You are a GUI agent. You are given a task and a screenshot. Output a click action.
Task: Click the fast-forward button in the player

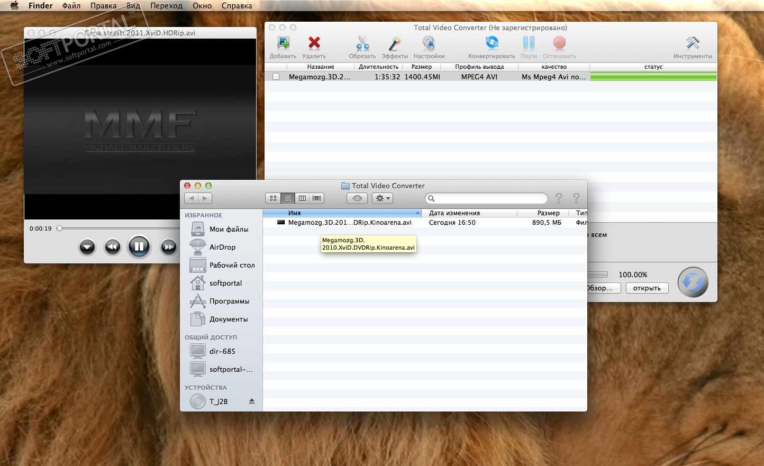click(168, 246)
